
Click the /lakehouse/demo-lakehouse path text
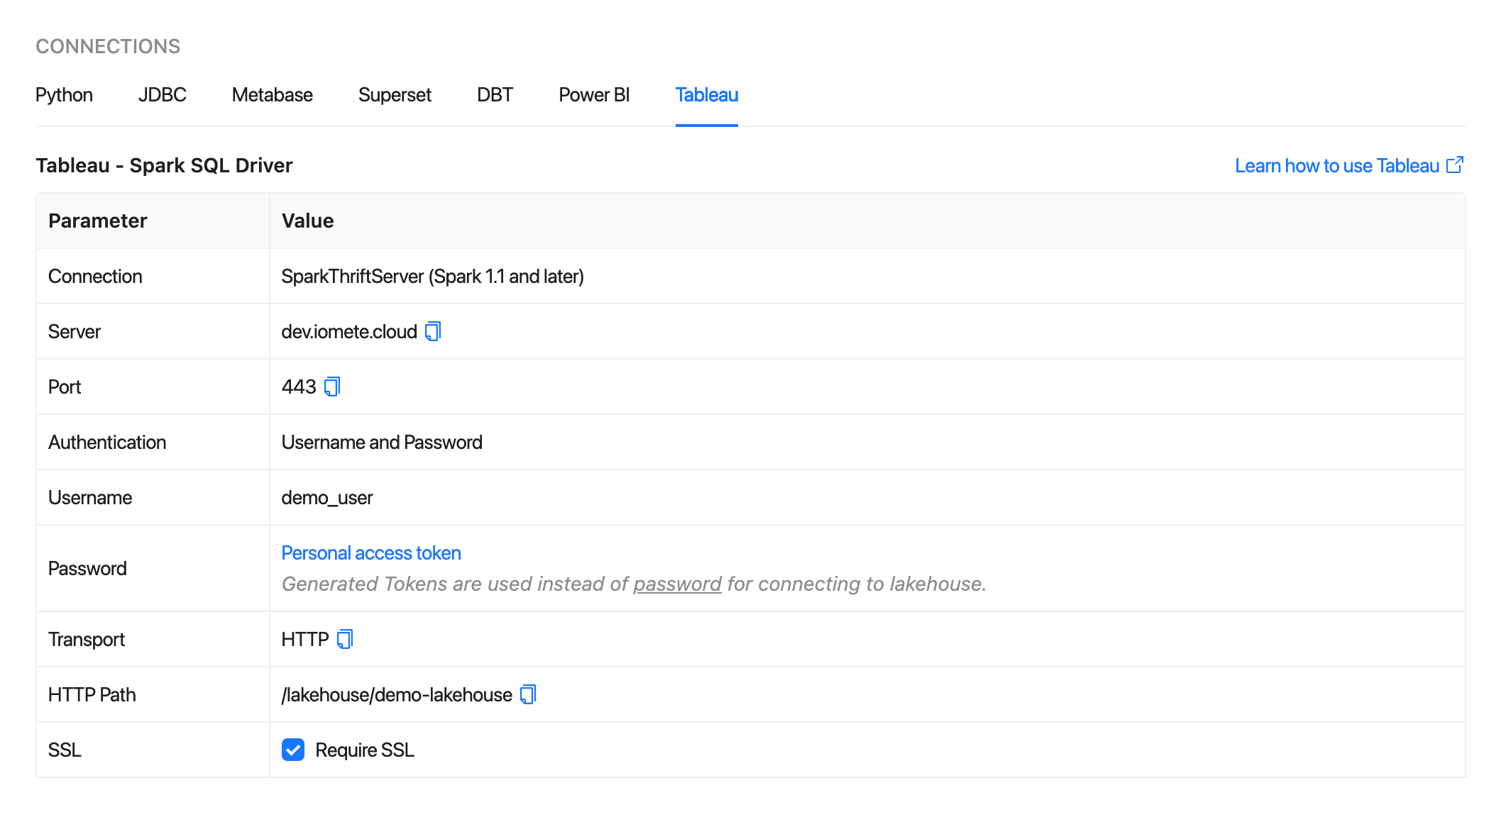[x=397, y=694]
